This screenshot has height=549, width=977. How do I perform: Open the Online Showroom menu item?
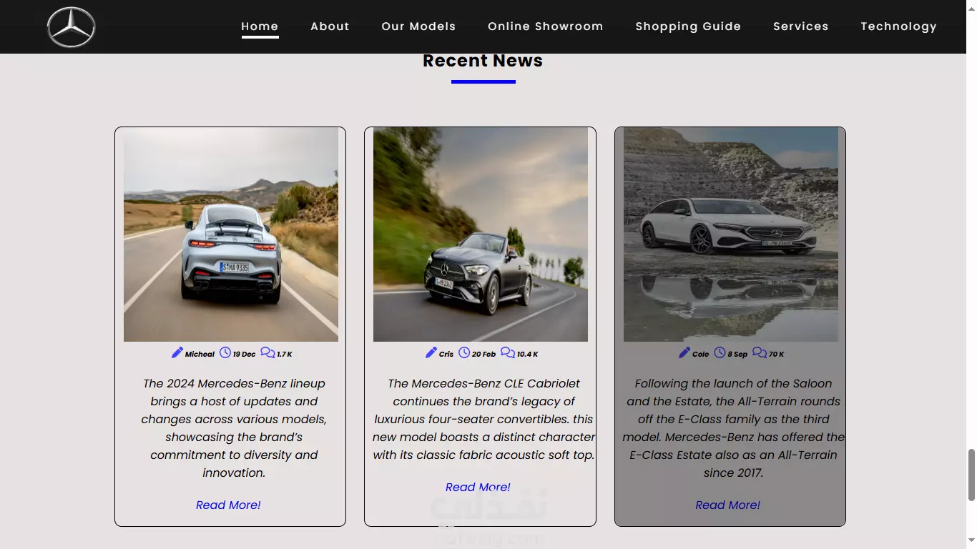[546, 26]
